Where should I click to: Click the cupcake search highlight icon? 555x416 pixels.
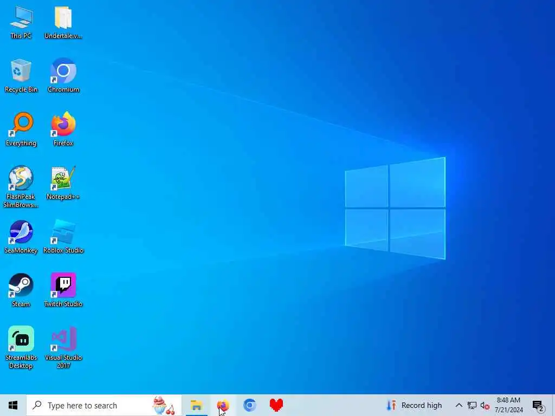(x=164, y=405)
